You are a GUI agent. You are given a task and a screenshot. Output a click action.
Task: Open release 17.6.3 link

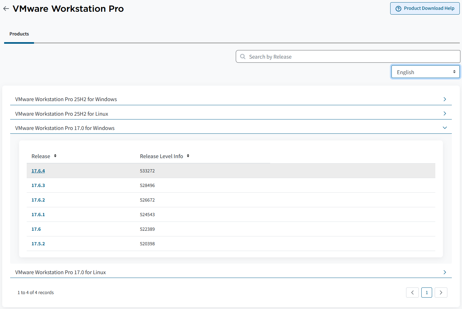[x=38, y=185]
